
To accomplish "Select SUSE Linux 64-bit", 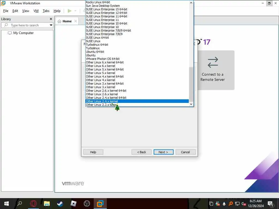I will 137,38.
